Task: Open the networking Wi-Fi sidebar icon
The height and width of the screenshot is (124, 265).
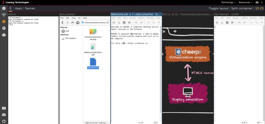Action: coord(4,15)
